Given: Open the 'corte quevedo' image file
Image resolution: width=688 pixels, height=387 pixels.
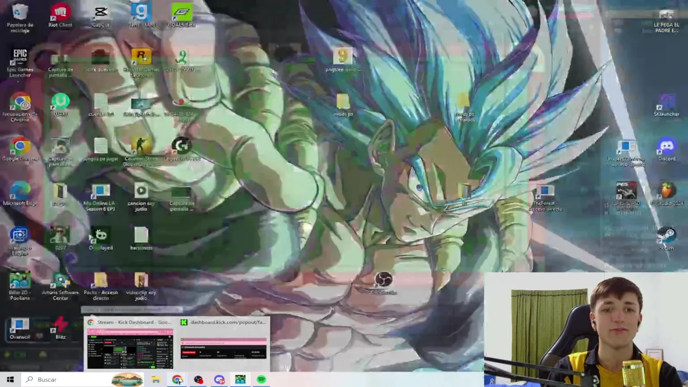Looking at the screenshot, I should point(101,61).
